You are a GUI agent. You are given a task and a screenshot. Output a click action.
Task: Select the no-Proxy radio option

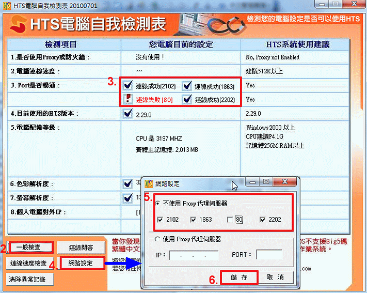(x=158, y=203)
